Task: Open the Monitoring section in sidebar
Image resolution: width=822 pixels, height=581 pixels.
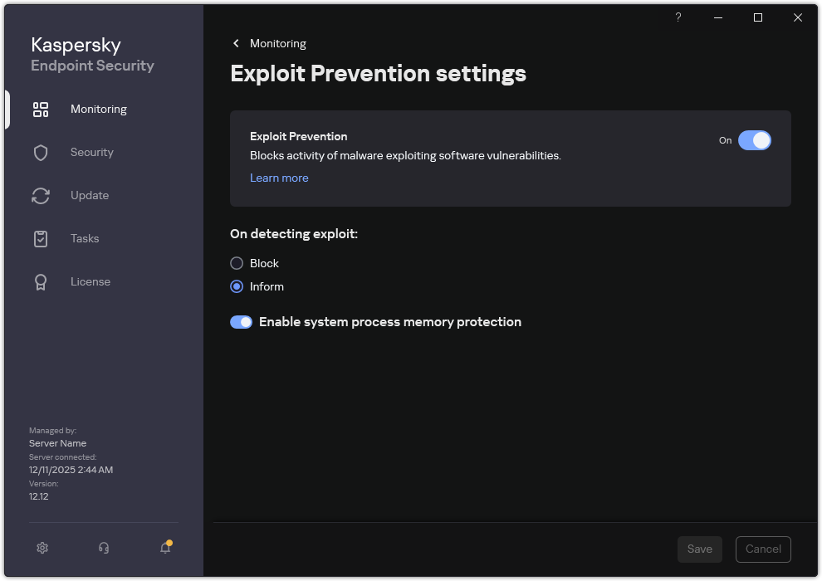Action: 98,109
